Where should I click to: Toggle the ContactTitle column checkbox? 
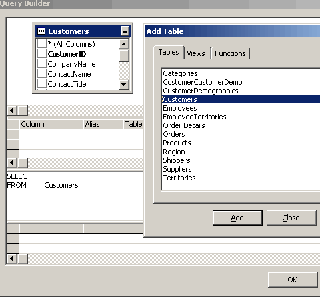[42, 83]
